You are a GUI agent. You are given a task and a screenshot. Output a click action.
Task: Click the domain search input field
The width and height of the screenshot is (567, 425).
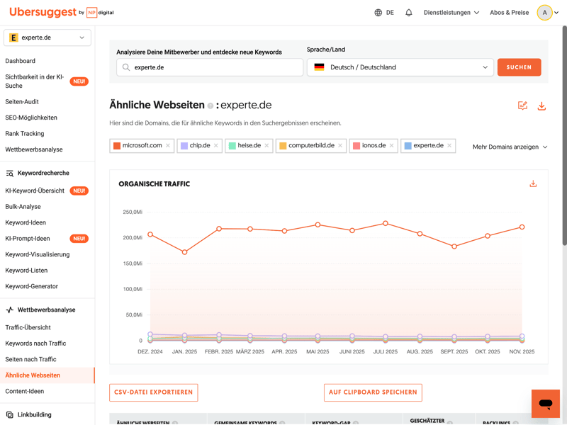(213, 67)
